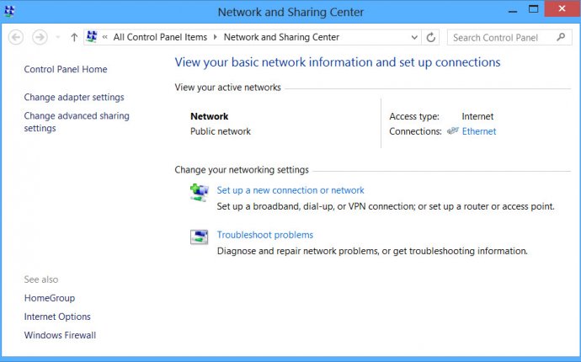
Task: Open Change adapter settings
Action: coord(74,97)
